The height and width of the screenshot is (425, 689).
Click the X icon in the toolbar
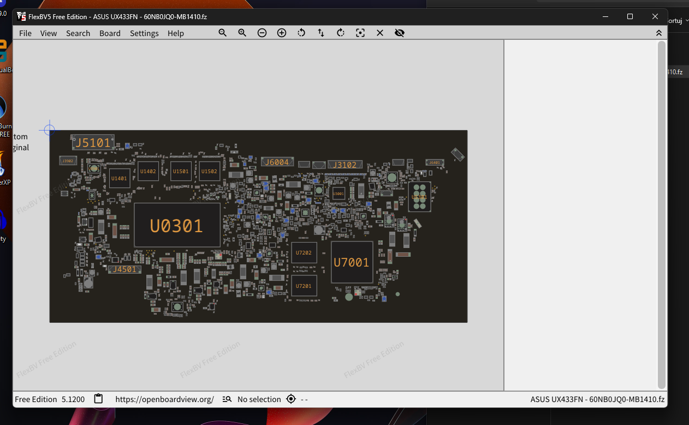[x=380, y=33]
